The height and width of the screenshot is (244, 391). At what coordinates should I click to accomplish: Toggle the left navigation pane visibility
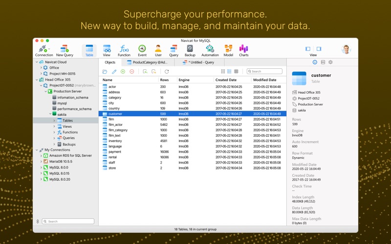(x=308, y=49)
